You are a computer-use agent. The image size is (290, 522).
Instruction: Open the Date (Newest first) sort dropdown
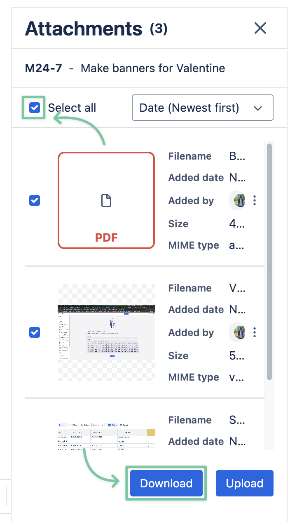(x=202, y=108)
